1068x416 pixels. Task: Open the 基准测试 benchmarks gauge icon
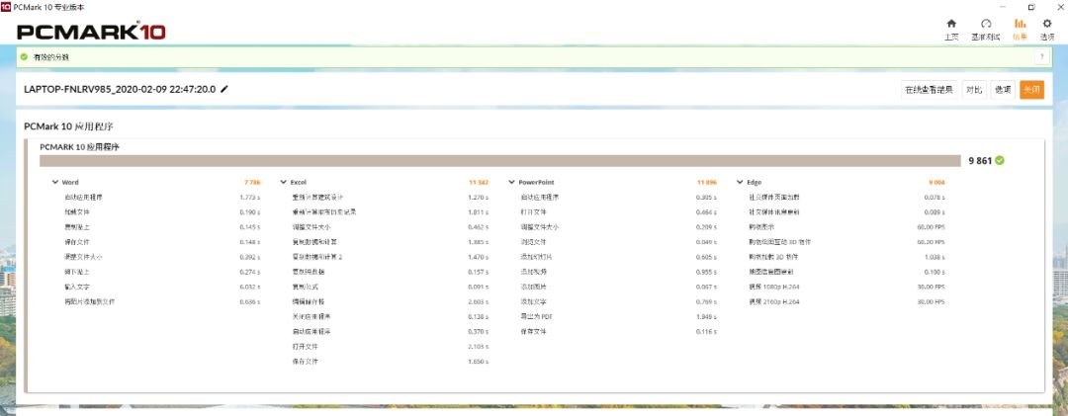click(x=986, y=24)
